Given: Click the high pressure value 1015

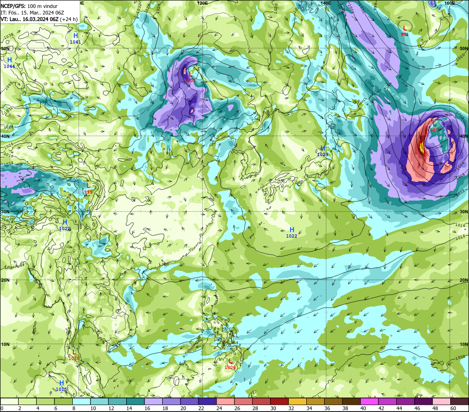Looking at the screenshot, I should click(x=61, y=390).
